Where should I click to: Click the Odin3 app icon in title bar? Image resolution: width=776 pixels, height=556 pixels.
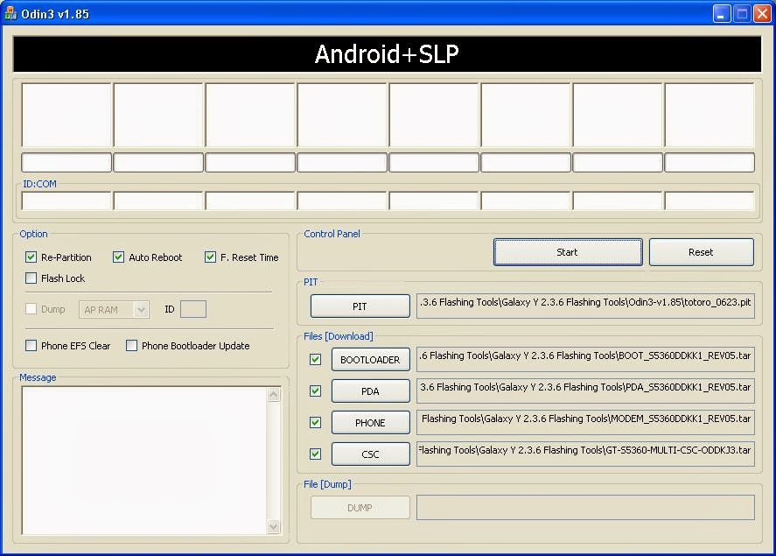click(10, 14)
